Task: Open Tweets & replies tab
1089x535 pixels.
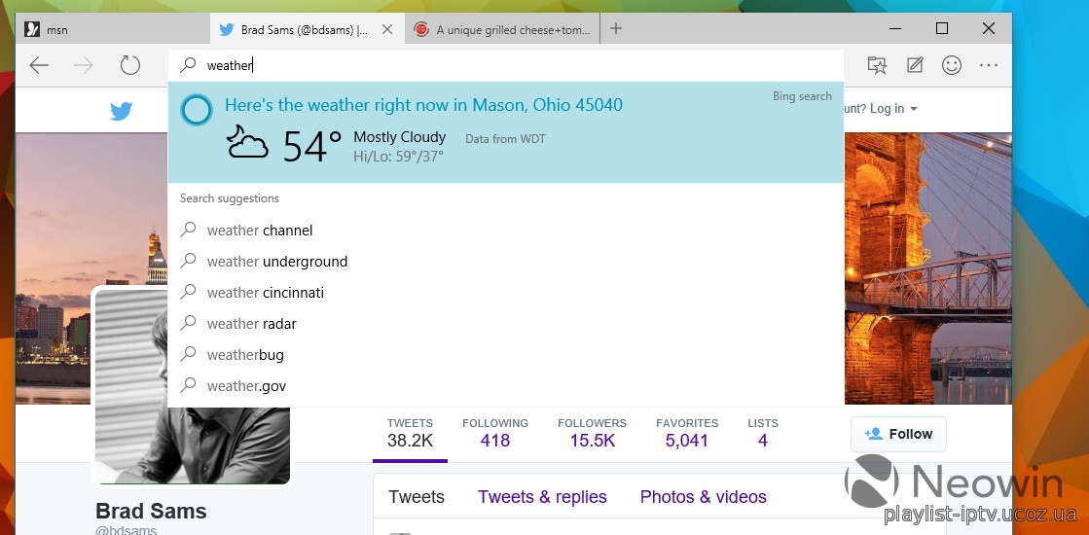Action: (542, 497)
